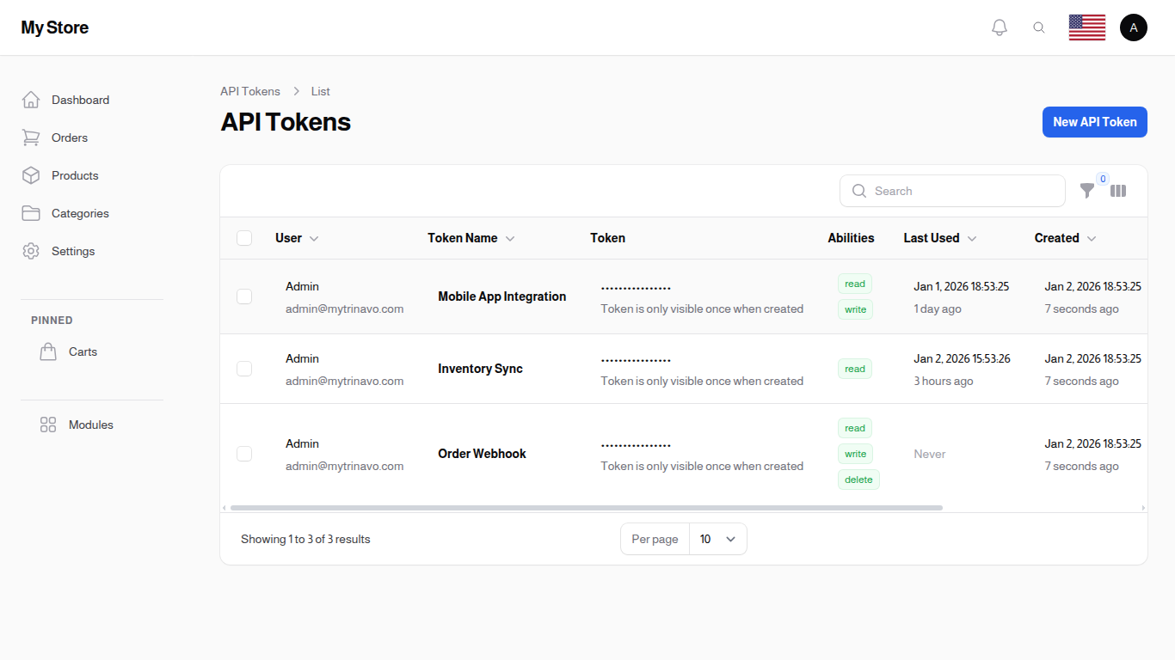Create a New API Token

pyautogui.click(x=1094, y=122)
